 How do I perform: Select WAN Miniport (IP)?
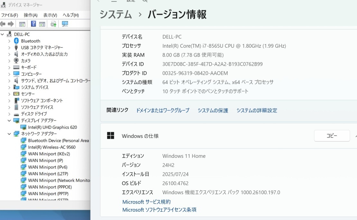45,160
